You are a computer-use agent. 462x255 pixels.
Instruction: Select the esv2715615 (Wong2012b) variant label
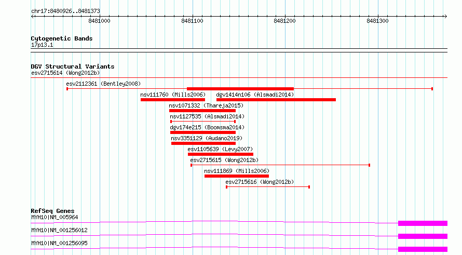[224, 160]
